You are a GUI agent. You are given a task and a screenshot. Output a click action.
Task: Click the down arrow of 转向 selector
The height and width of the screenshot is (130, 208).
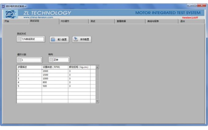point(51,61)
